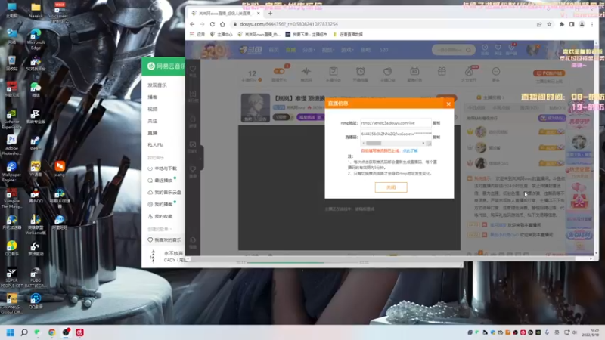This screenshot has width=605, height=340.
Task: Open Douyu watch history clock icon
Action: pos(485,49)
